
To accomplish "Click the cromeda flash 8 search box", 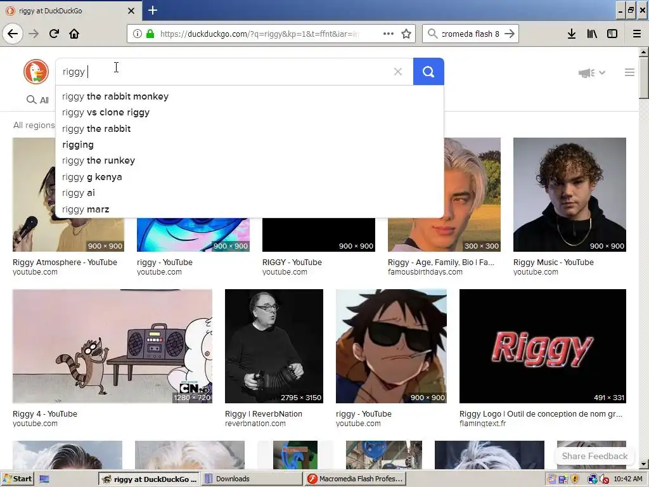I will [x=470, y=34].
